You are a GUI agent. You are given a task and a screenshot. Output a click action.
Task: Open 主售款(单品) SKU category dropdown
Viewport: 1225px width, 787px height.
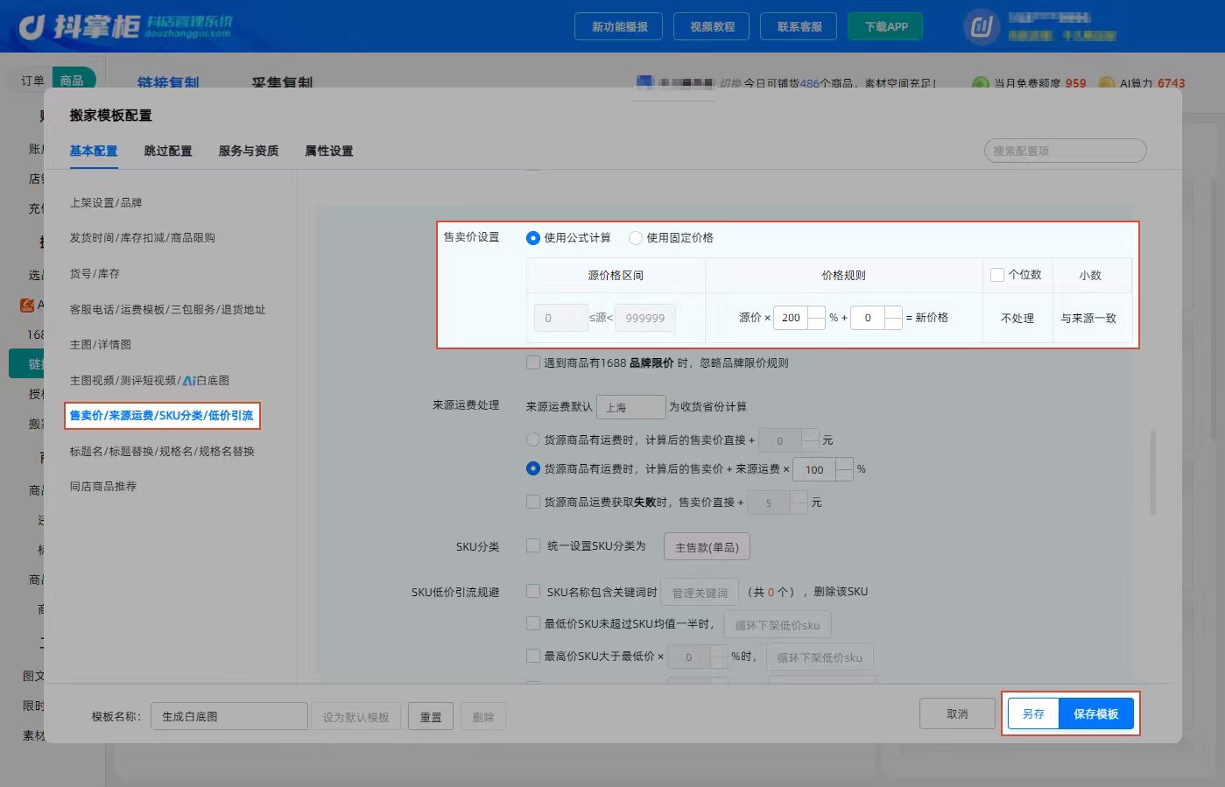[x=707, y=547]
